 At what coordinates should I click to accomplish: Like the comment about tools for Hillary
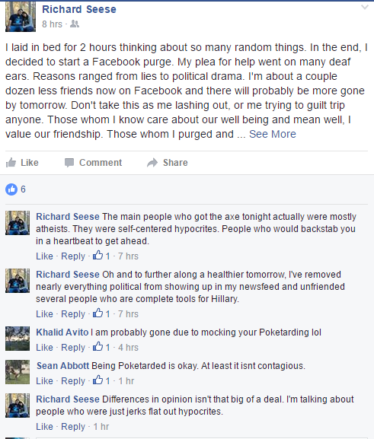[44, 314]
